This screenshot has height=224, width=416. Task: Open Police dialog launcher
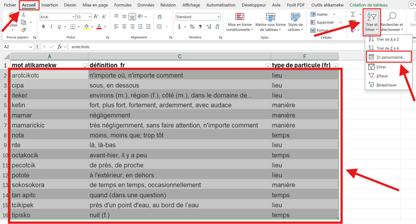coord(108,37)
